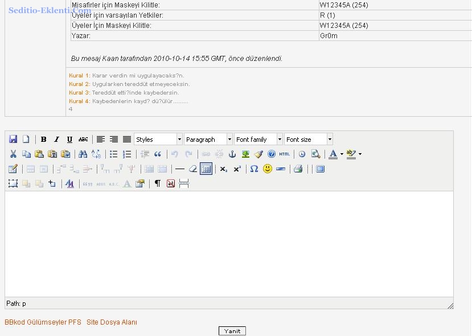This screenshot has width=472, height=336.
Task: Open the Site Dosya Alanı link
Action: (x=112, y=322)
